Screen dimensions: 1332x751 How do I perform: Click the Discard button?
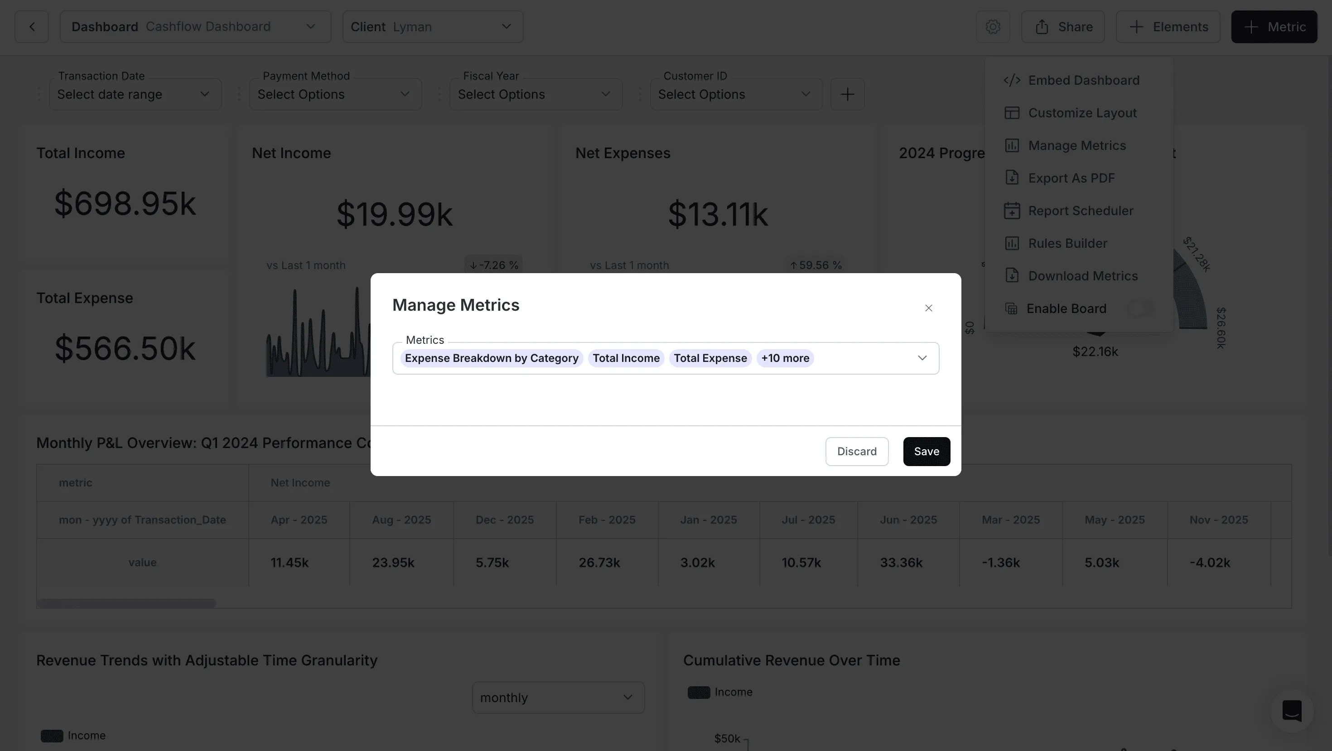[857, 451]
